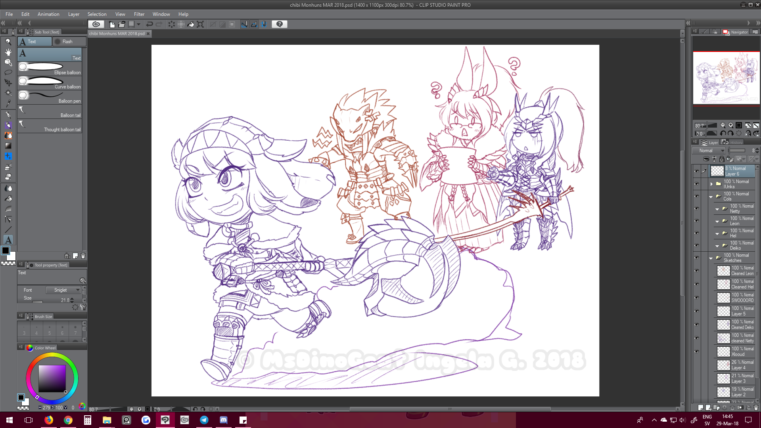Click the black main color swatch in toolbar
Screen dimensions: 761x428
click(x=6, y=250)
